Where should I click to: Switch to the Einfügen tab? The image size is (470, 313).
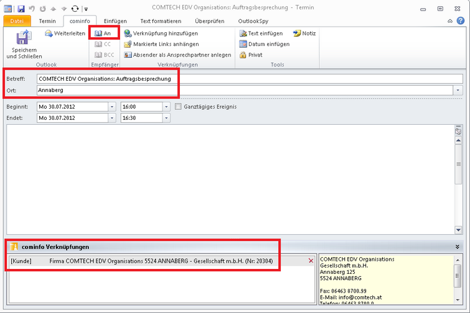click(115, 21)
